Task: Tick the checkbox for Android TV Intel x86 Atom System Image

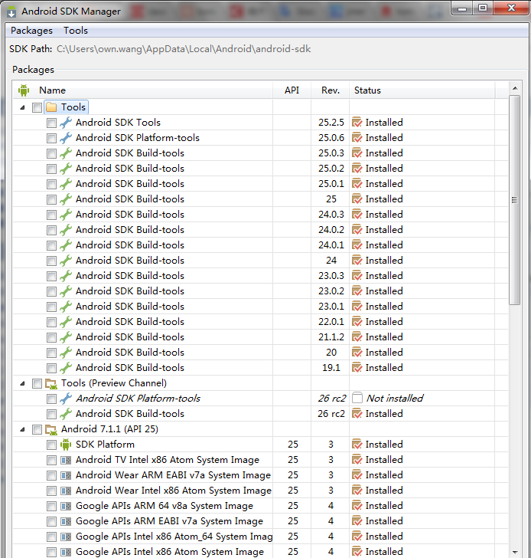Action: [51, 460]
